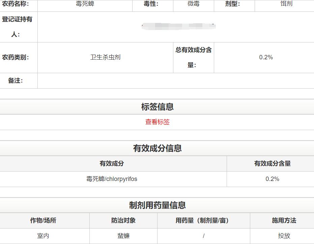Click the 标签信息 section header
314x244 pixels.
157,106
